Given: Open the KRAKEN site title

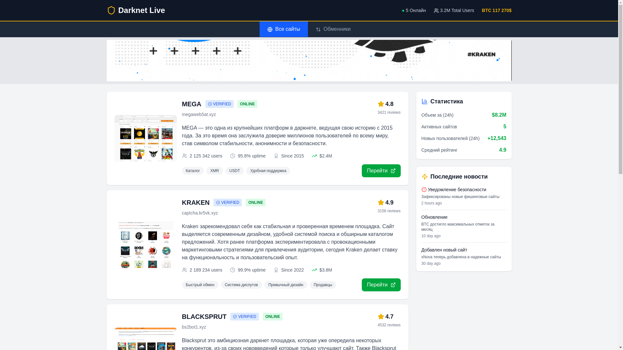Looking at the screenshot, I should (196, 203).
